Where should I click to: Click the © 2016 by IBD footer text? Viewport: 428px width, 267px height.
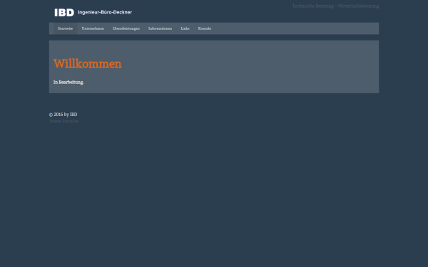pyautogui.click(x=63, y=115)
